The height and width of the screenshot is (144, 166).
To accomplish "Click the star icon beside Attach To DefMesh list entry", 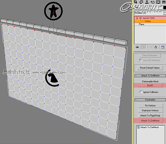I will click(x=138, y=127).
